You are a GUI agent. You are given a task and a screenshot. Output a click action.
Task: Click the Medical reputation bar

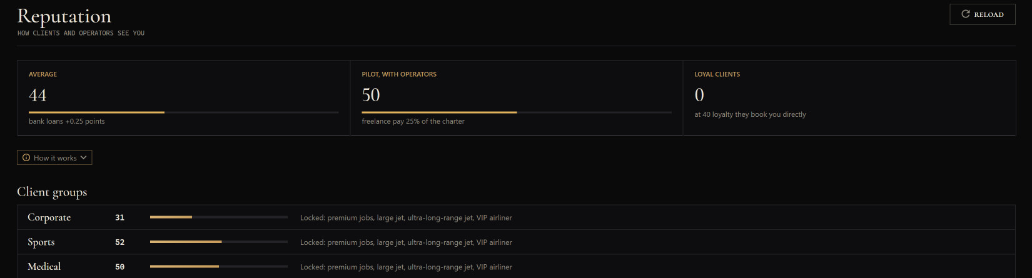click(219, 266)
